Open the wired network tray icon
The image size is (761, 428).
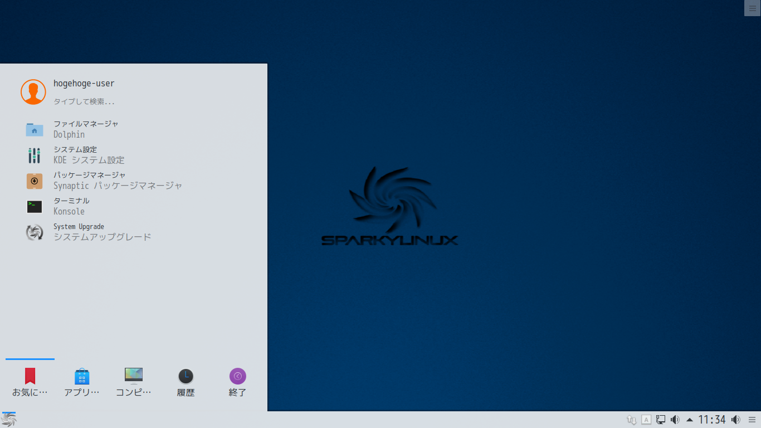pyautogui.click(x=661, y=420)
